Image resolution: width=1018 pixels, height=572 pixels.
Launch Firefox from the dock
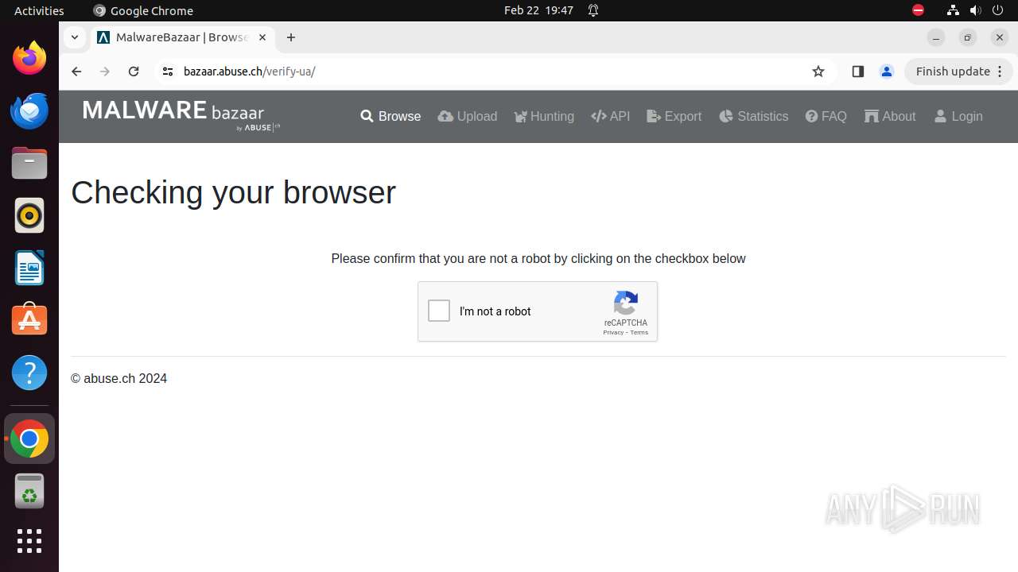(29, 58)
